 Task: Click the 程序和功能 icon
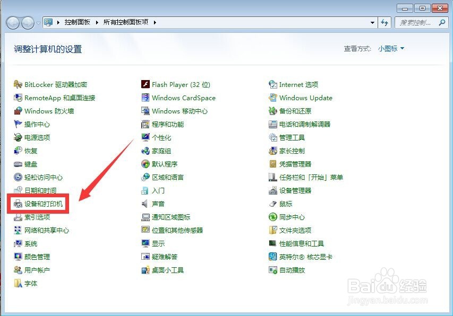146,124
